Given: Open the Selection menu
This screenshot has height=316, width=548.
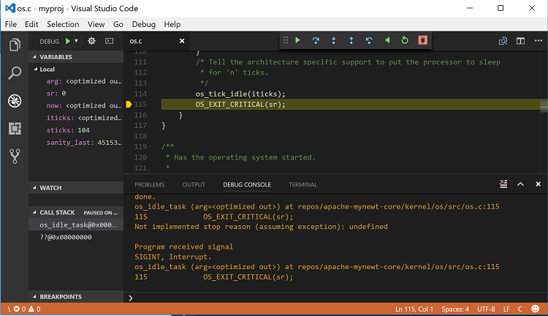Looking at the screenshot, I should click(63, 24).
